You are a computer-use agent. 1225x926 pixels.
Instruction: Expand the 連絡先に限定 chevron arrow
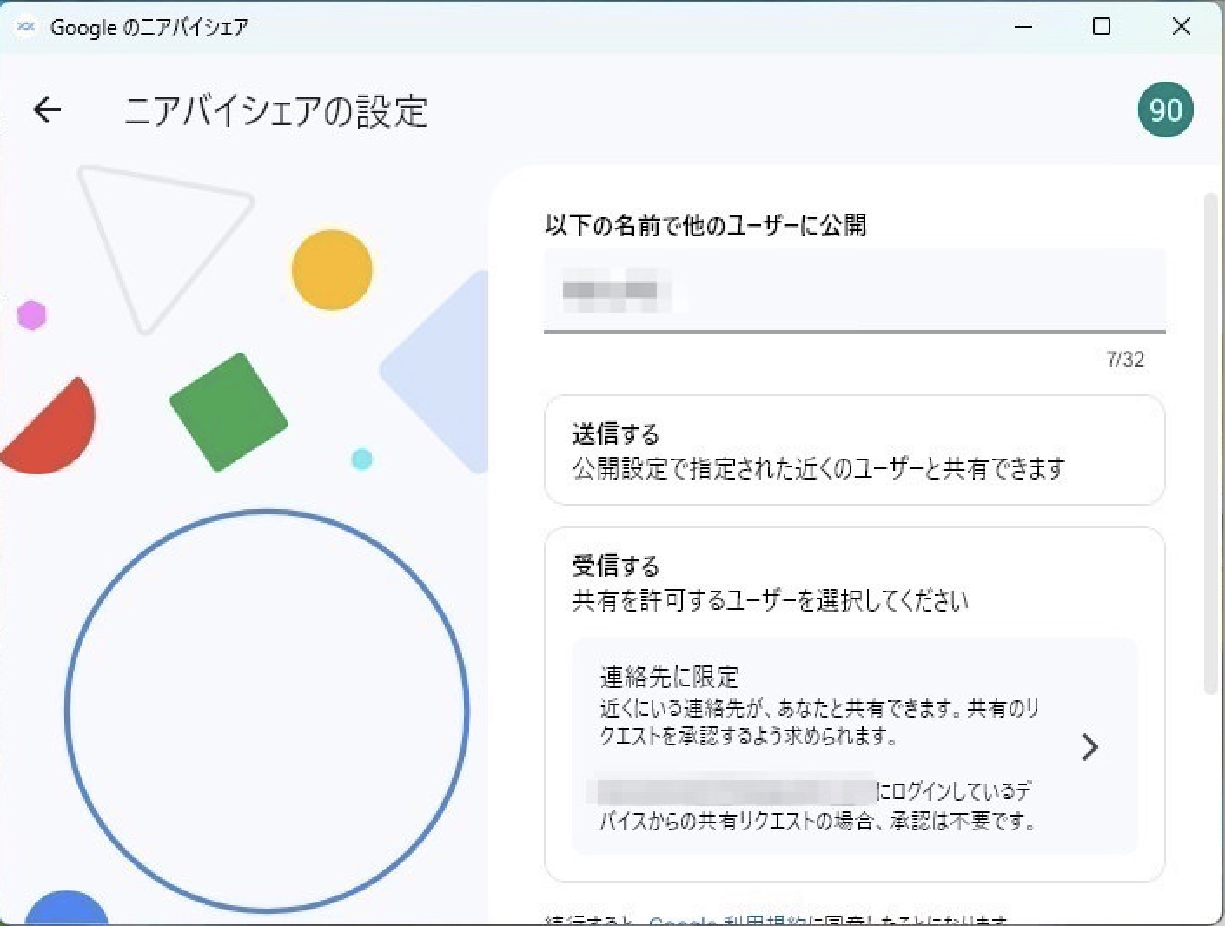(x=1089, y=747)
